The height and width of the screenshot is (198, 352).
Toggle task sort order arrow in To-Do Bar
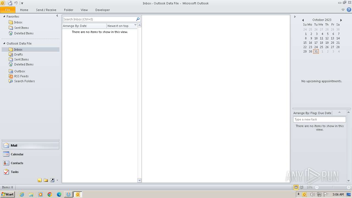point(339,112)
